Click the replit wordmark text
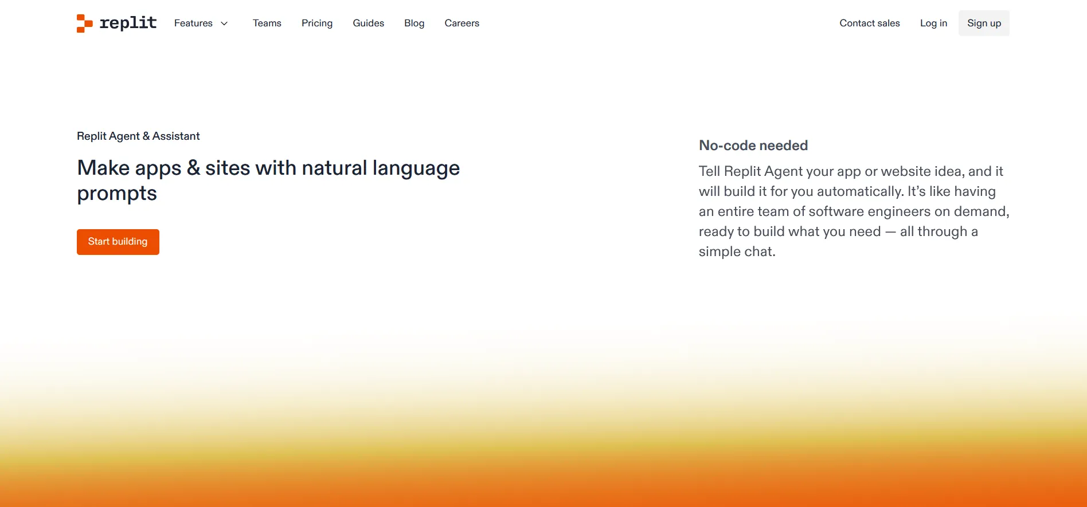1087x507 pixels. point(128,23)
